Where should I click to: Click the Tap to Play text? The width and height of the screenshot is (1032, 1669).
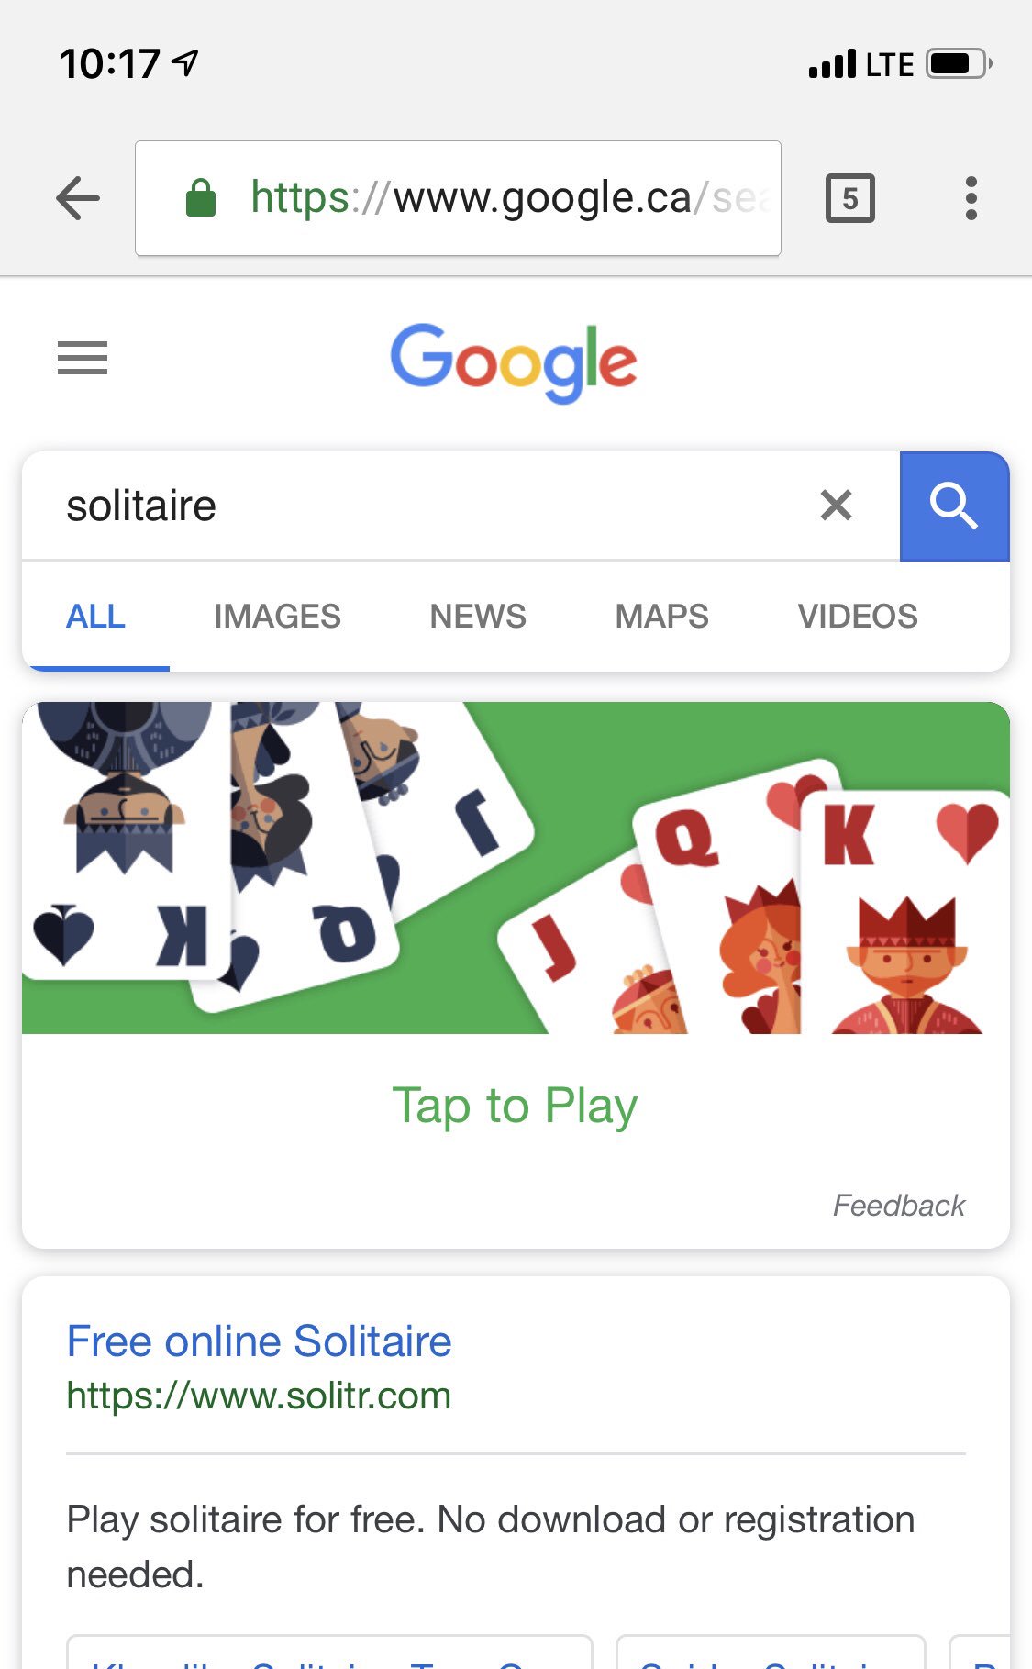click(515, 1107)
